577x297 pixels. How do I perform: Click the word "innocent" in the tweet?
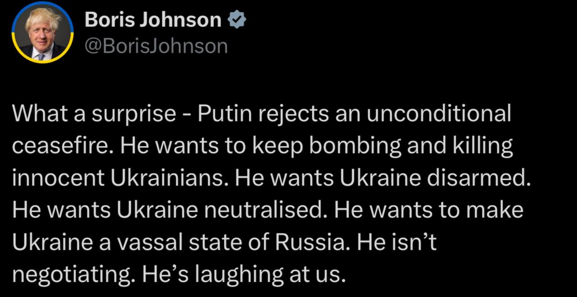pyautogui.click(x=58, y=178)
